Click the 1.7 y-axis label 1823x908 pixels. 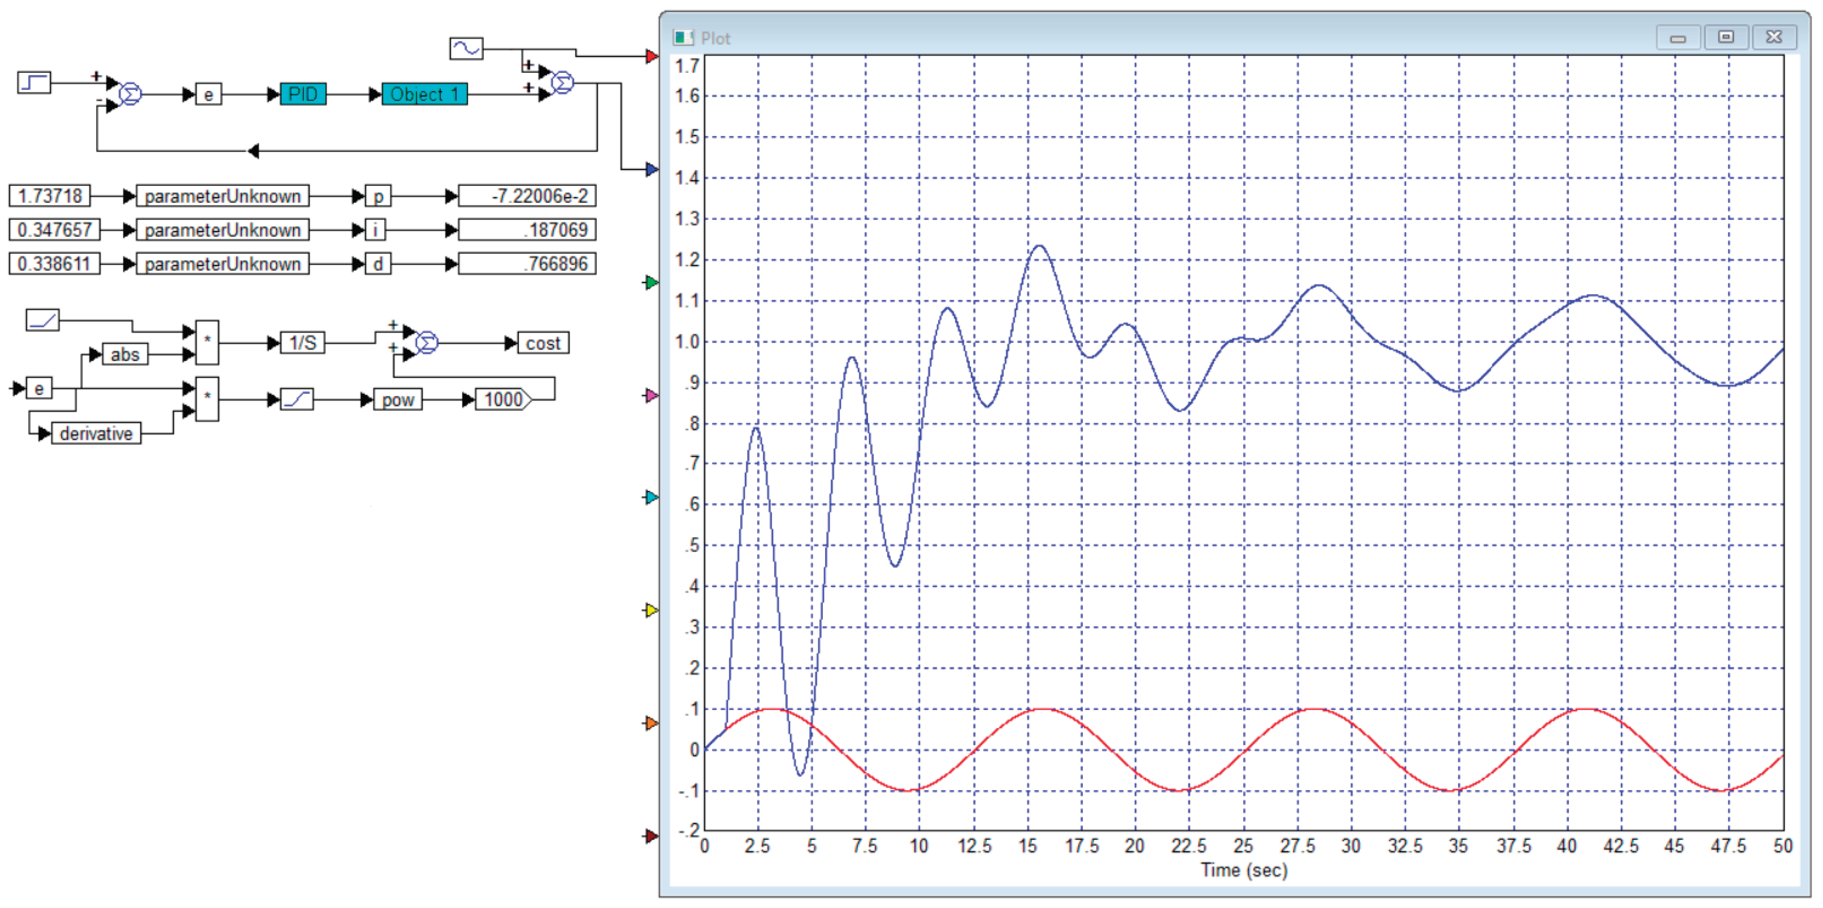tap(686, 66)
